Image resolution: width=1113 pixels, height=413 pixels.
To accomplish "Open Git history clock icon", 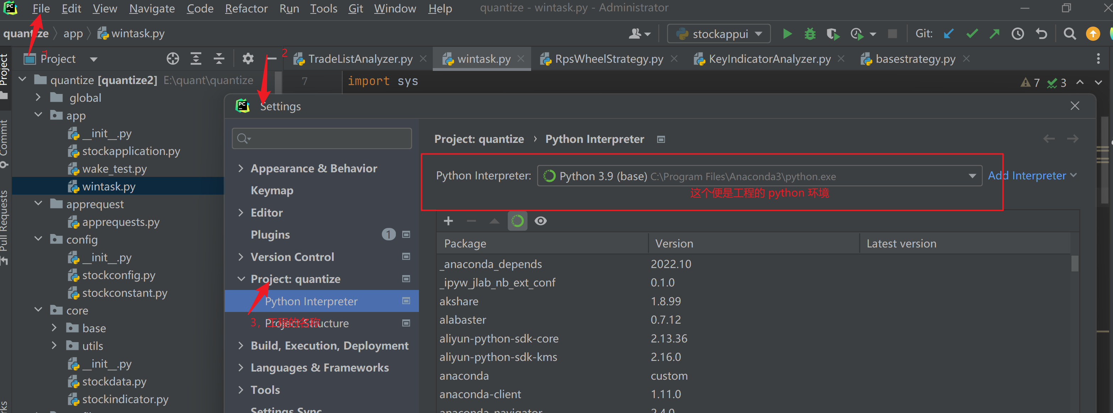I will click(x=1017, y=34).
